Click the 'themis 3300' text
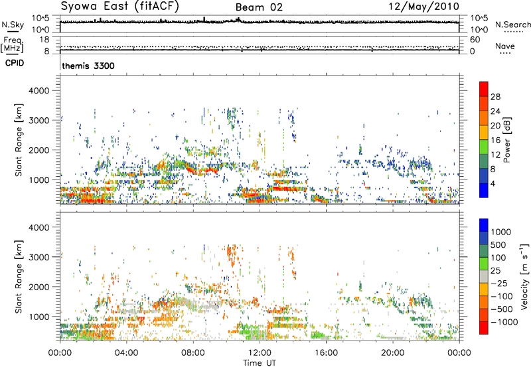This screenshot has height=367, width=531. click(x=88, y=66)
